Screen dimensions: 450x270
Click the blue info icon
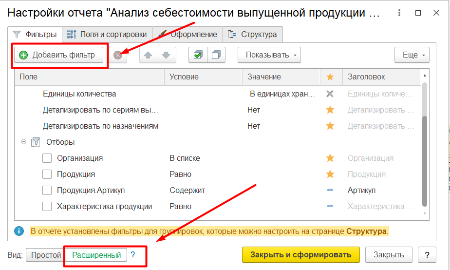[x=19, y=231]
